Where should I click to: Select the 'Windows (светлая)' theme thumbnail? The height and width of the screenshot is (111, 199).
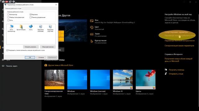(100, 80)
